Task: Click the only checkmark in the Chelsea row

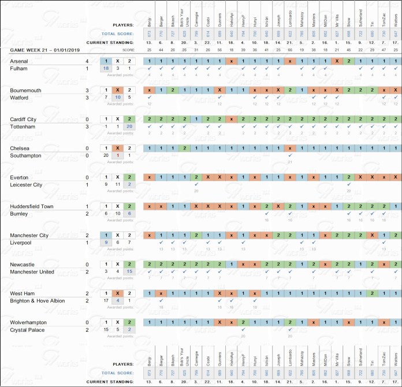Action: coord(289,155)
